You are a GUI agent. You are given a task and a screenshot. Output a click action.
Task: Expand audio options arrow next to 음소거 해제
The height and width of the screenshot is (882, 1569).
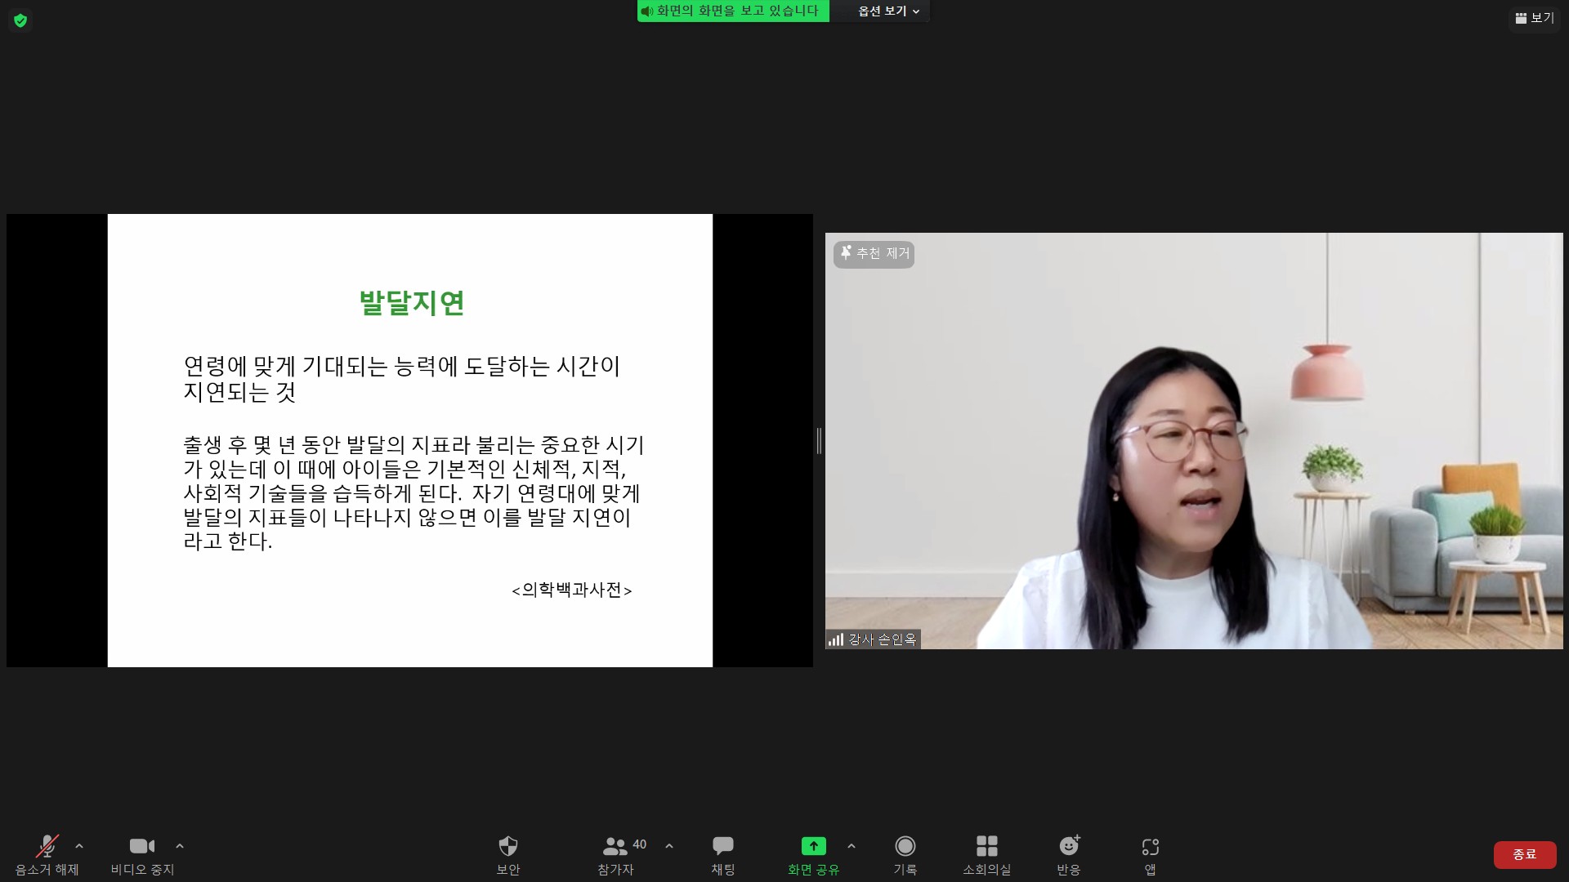click(79, 846)
